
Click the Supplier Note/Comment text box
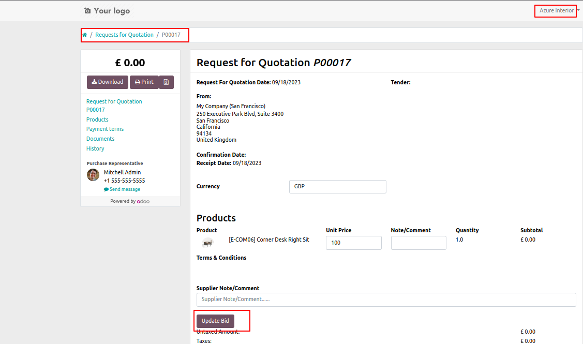click(x=386, y=300)
